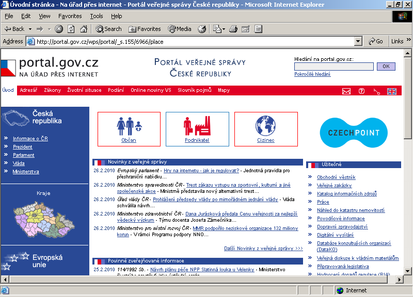Select the Mapy navigation tab

point(224,90)
